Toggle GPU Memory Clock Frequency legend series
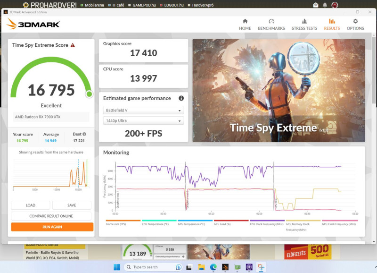This screenshot has height=273, width=377. click(303, 226)
